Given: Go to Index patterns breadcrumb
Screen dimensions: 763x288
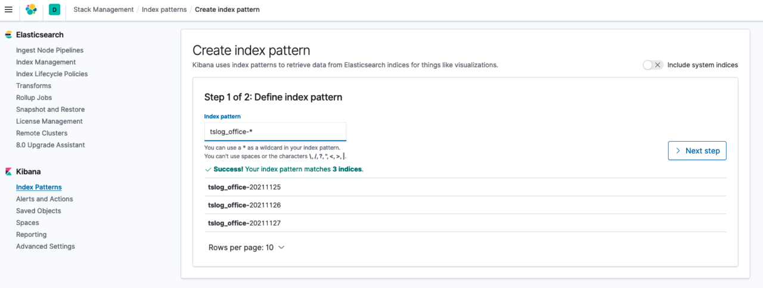Looking at the screenshot, I should pos(164,10).
